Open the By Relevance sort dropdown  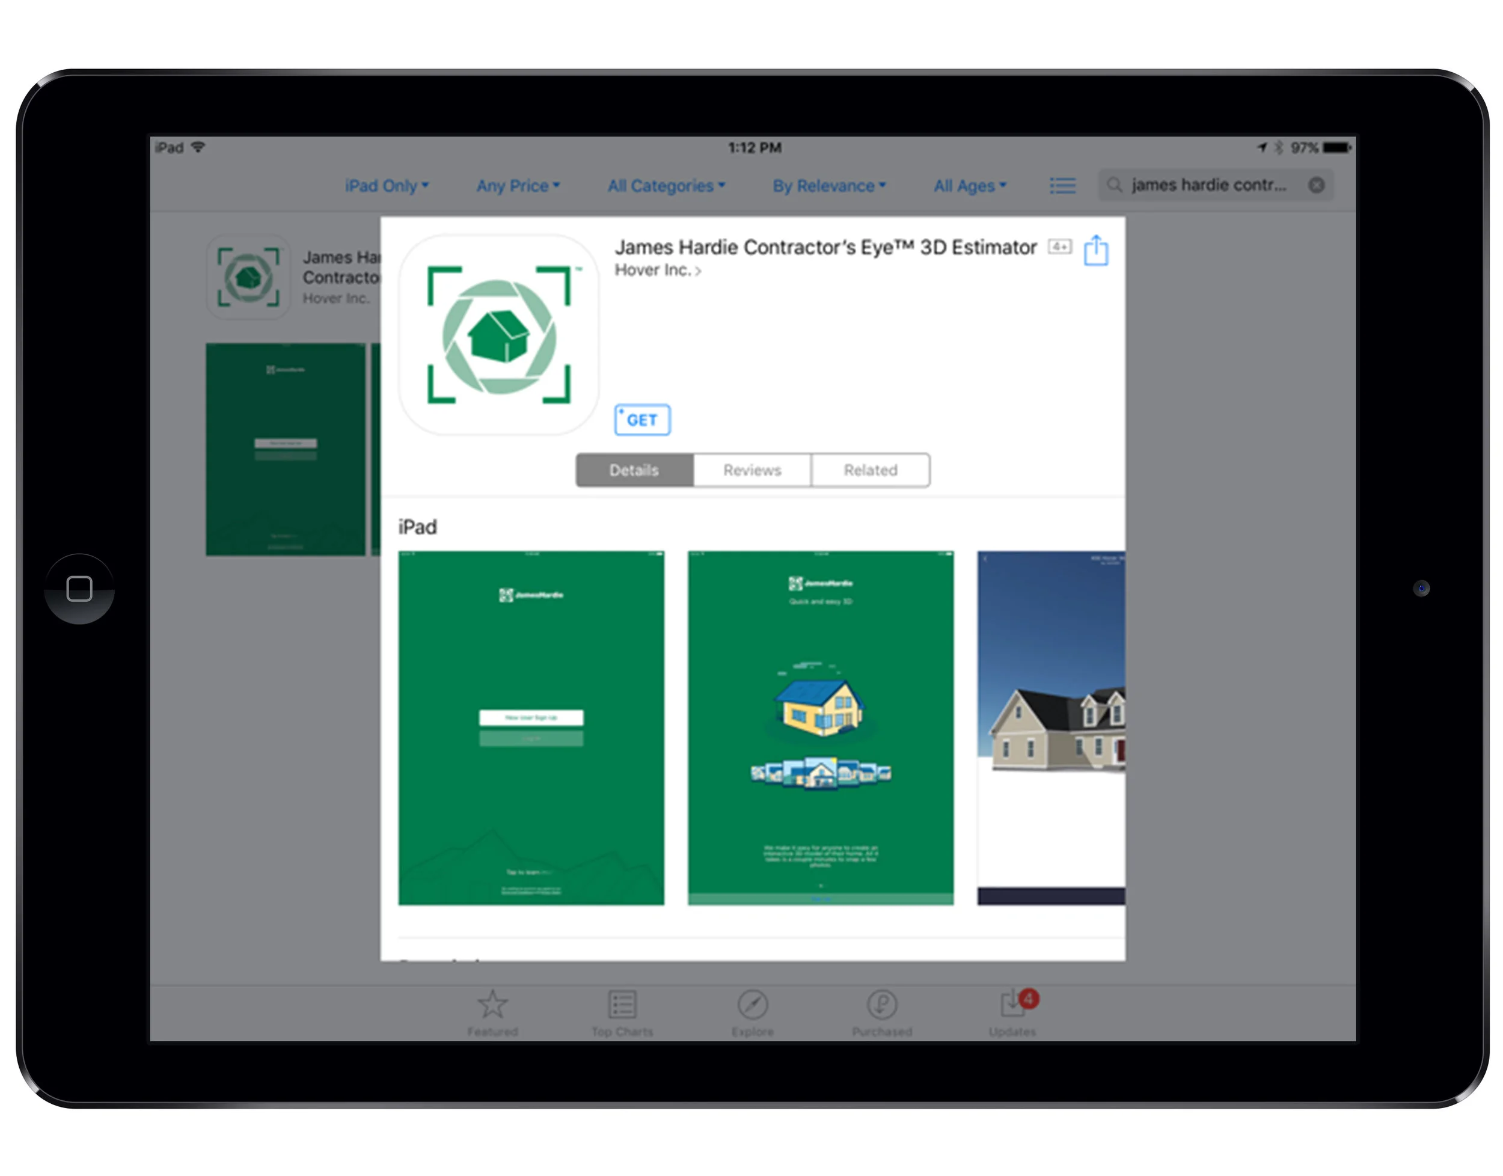point(828,186)
